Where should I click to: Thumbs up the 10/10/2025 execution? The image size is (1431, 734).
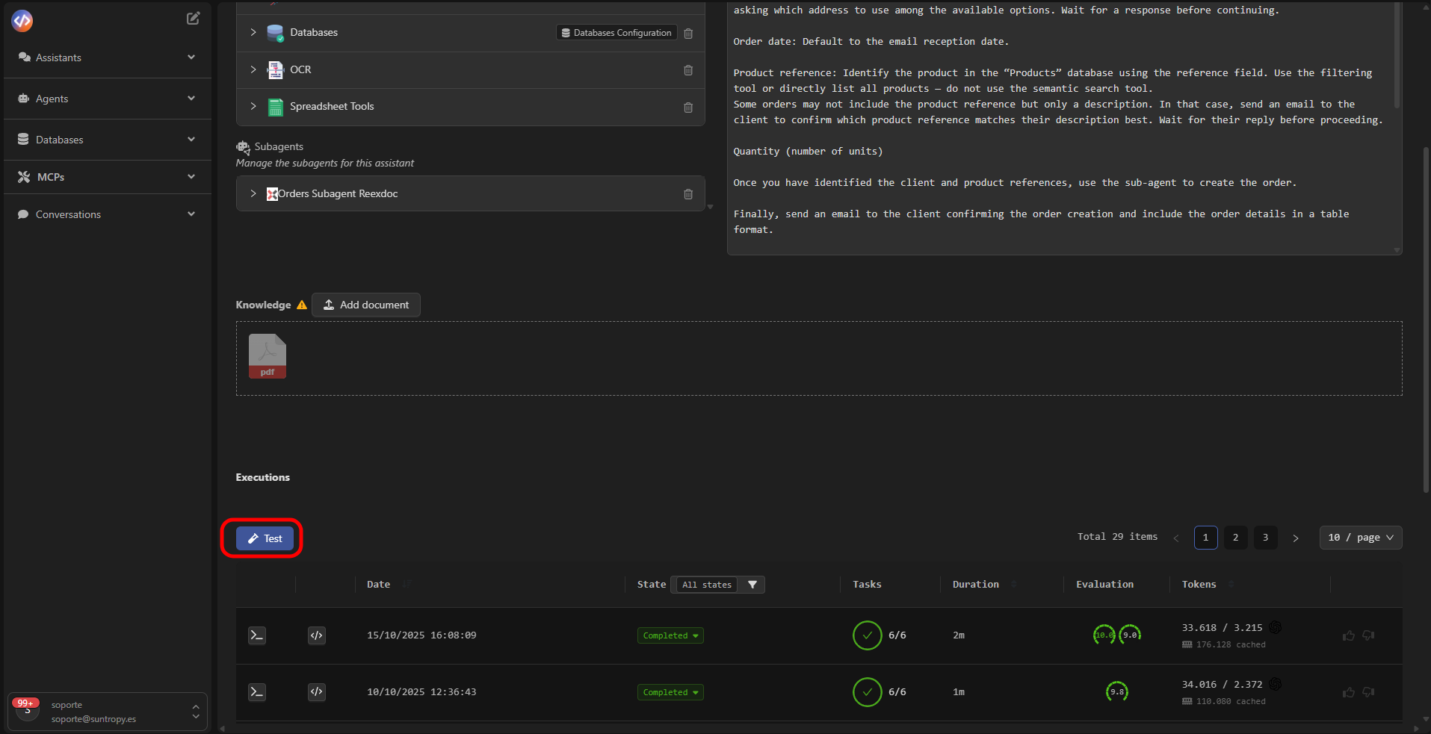click(x=1349, y=692)
